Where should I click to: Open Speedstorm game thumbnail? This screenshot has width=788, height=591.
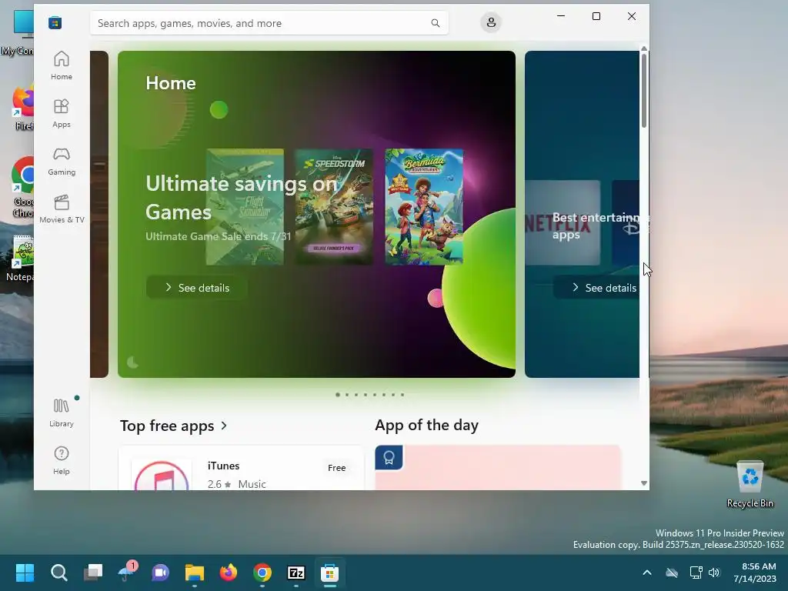pyautogui.click(x=334, y=206)
